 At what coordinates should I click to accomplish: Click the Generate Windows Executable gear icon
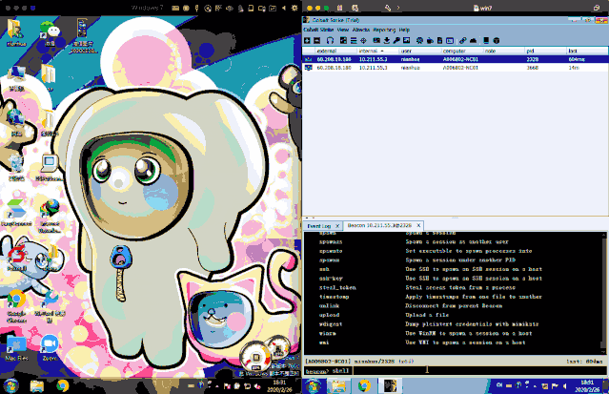point(419,40)
